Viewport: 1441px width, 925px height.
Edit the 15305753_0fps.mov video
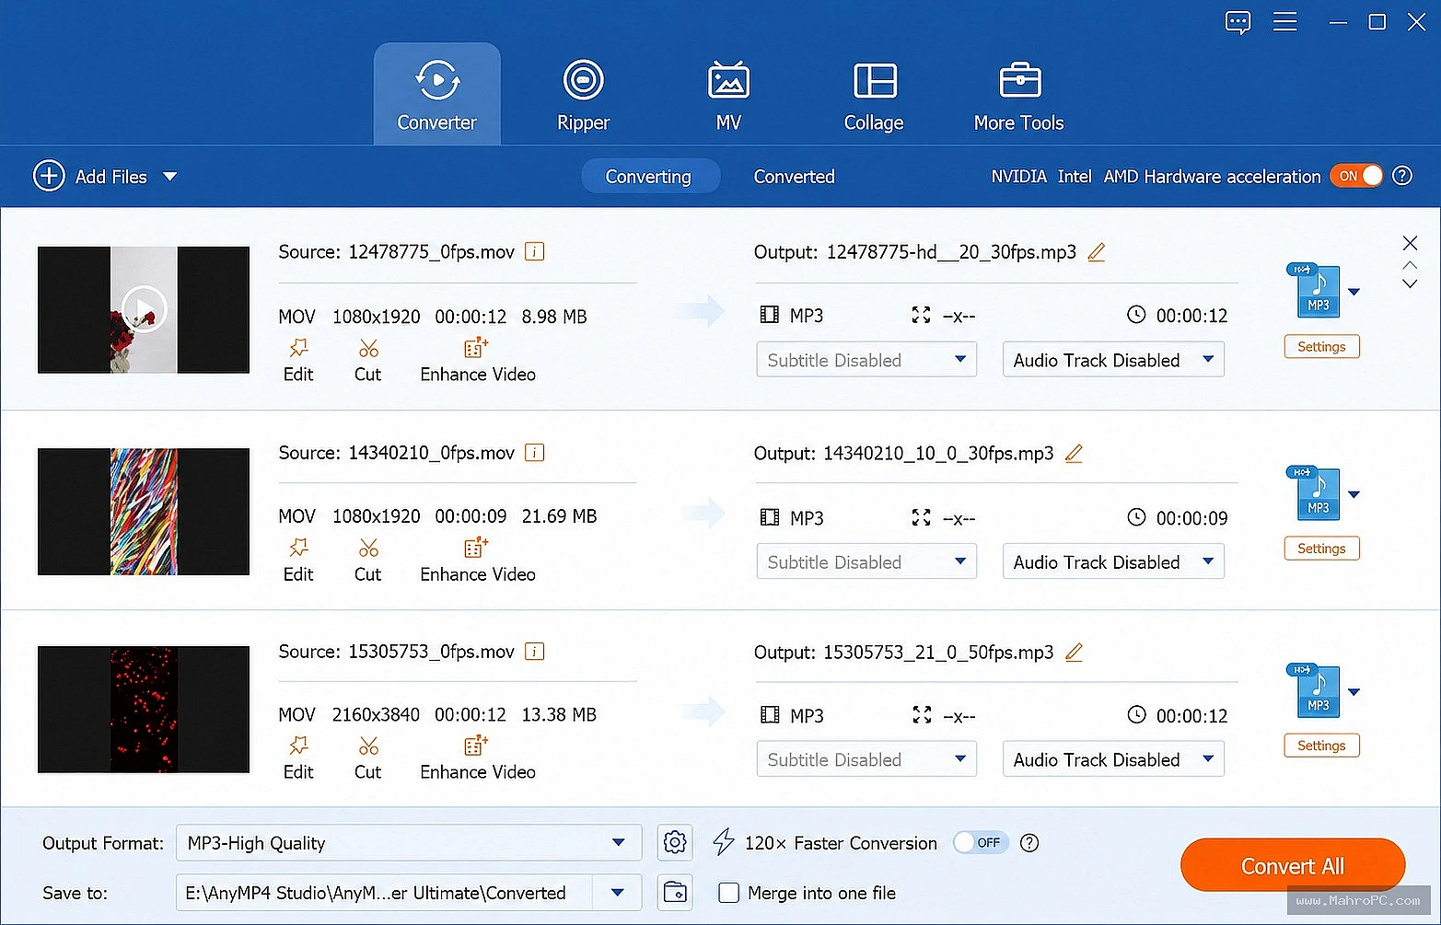coord(298,757)
